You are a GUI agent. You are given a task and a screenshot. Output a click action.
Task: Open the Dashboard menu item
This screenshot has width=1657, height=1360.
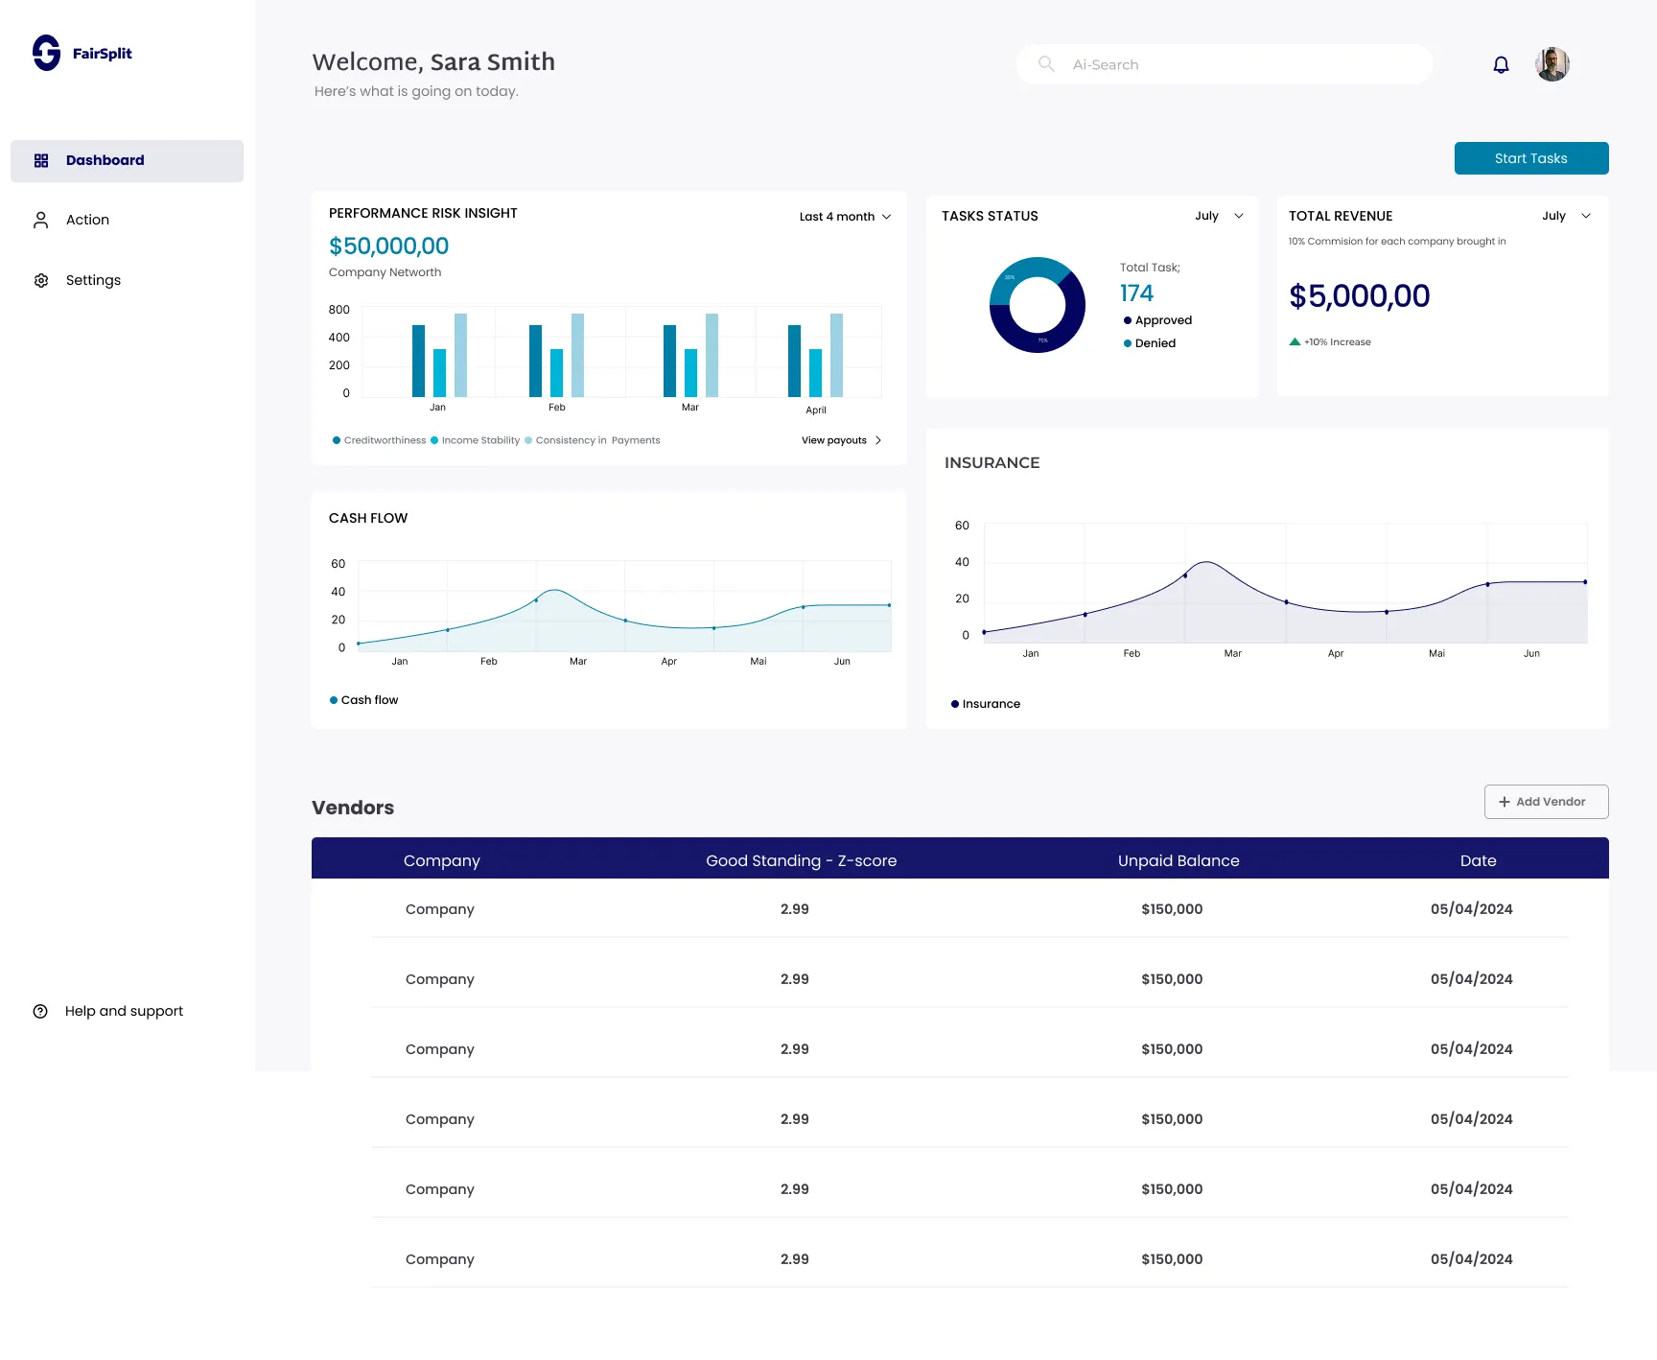click(x=127, y=161)
